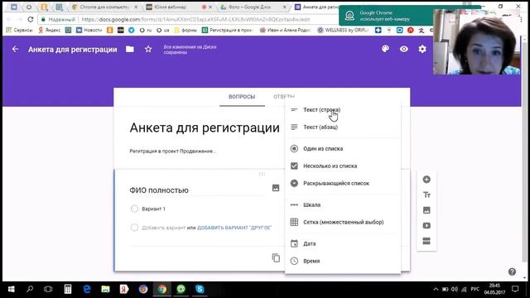
Task: Choose Шкала question type
Action: pyautogui.click(x=343, y=204)
